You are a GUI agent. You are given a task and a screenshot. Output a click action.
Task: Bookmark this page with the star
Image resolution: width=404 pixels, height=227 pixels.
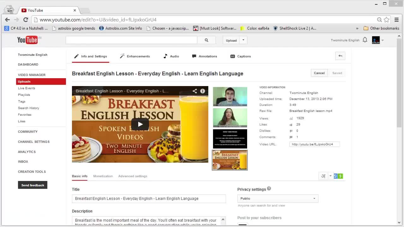point(387,20)
